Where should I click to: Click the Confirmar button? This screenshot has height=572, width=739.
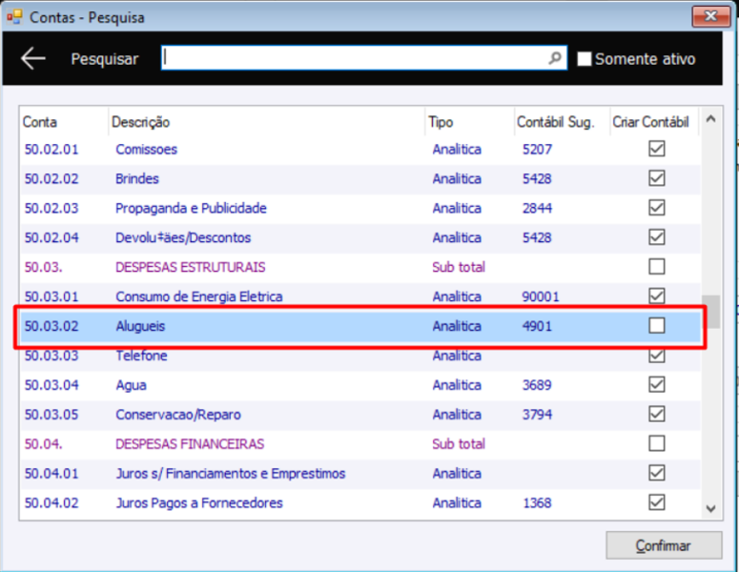664,545
